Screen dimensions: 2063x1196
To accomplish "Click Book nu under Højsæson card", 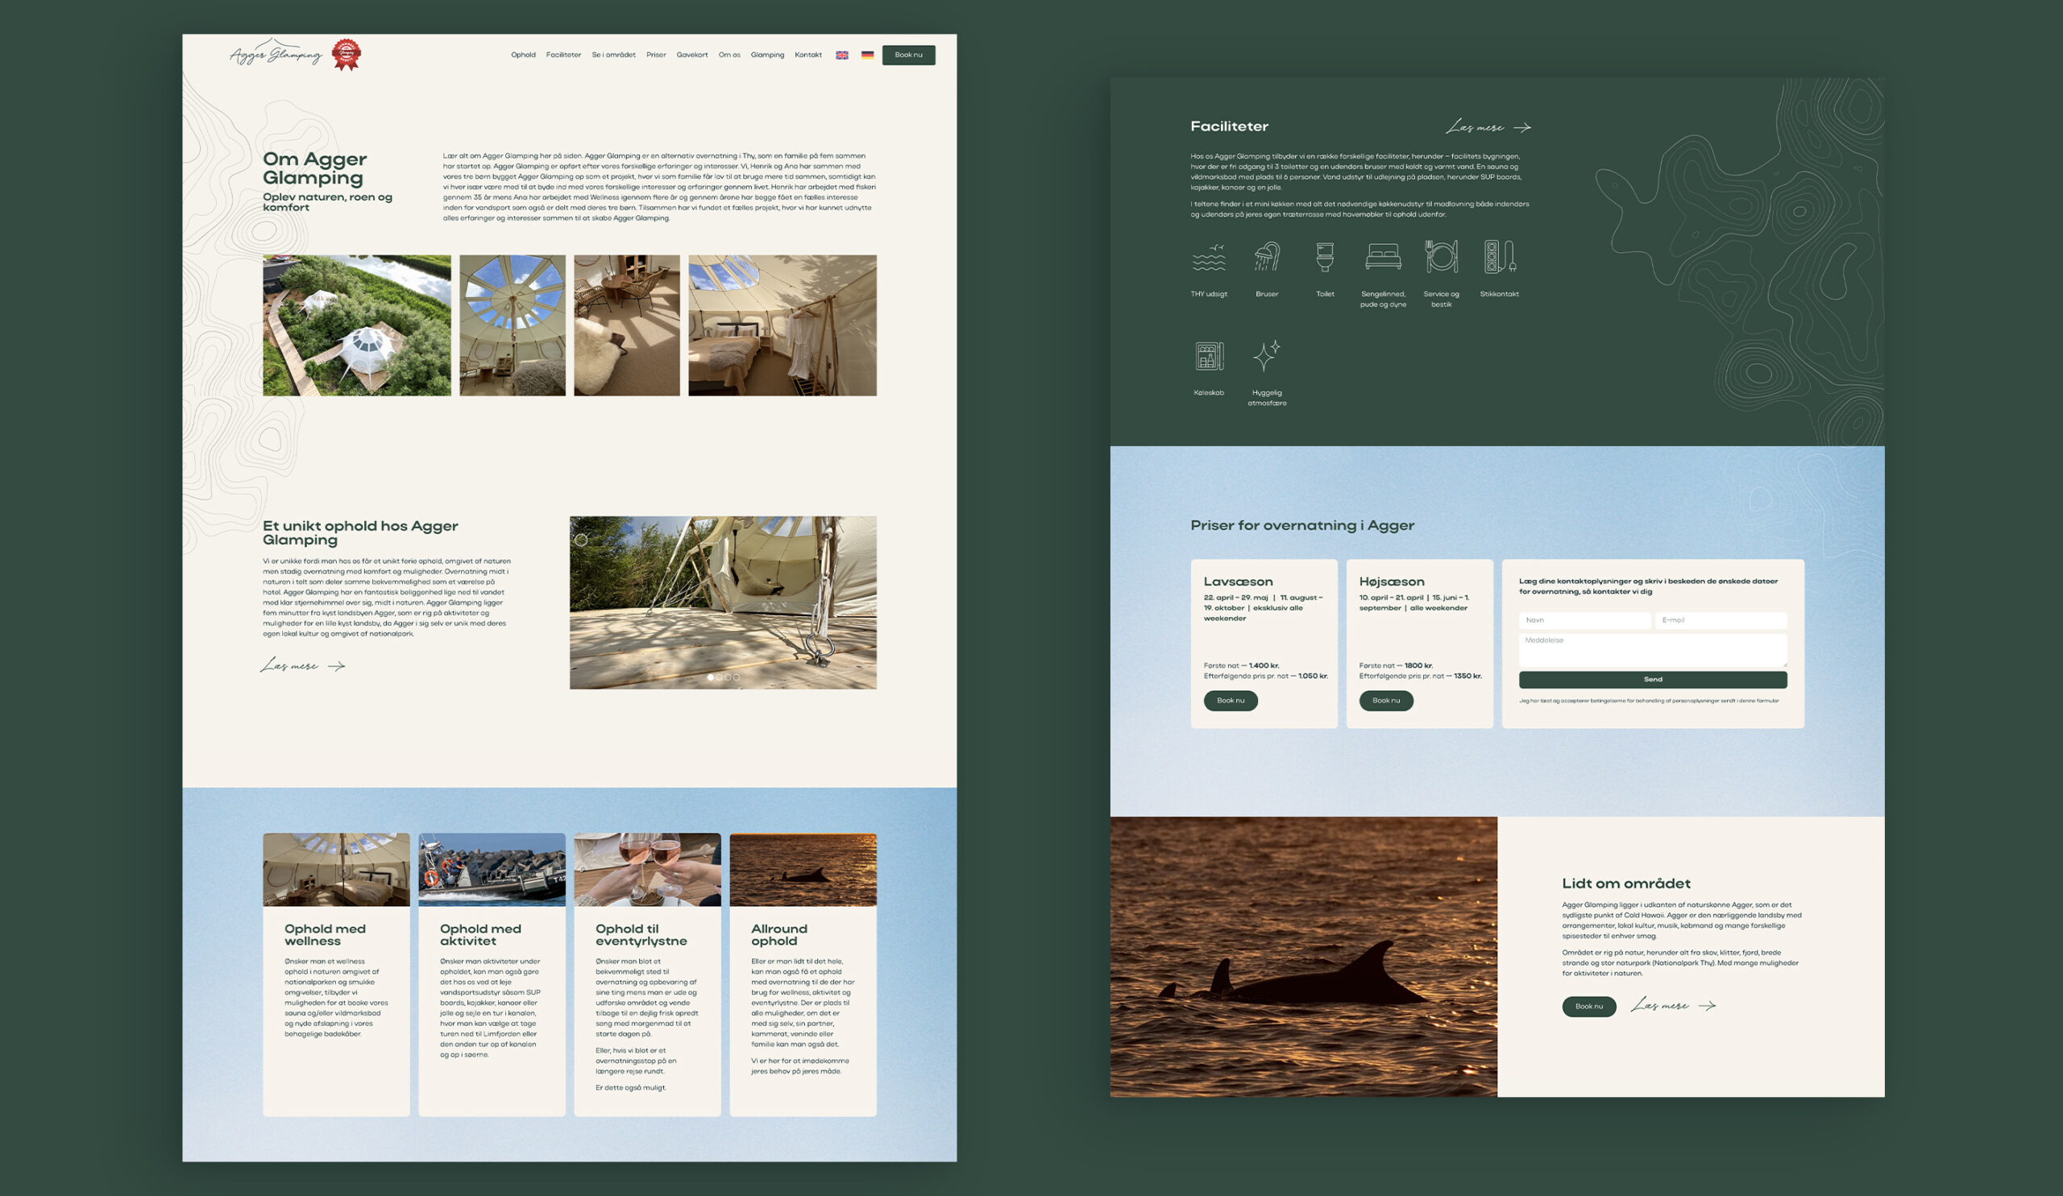I will click(x=1386, y=700).
